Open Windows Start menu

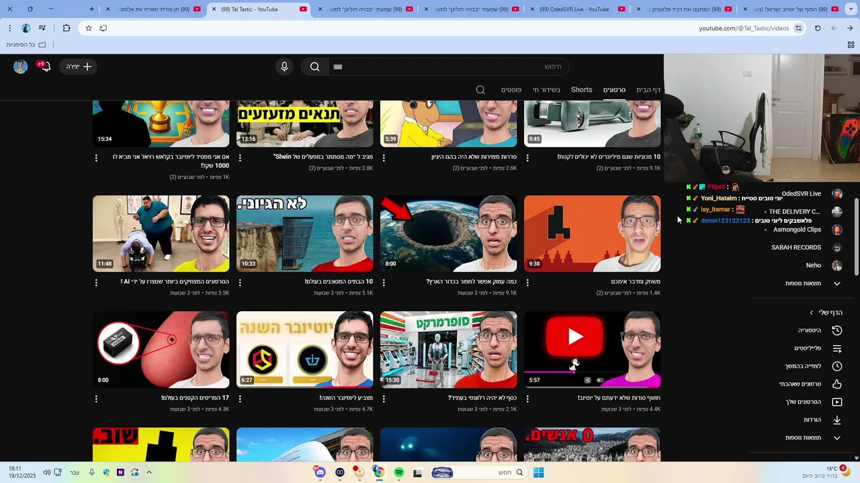point(538,472)
